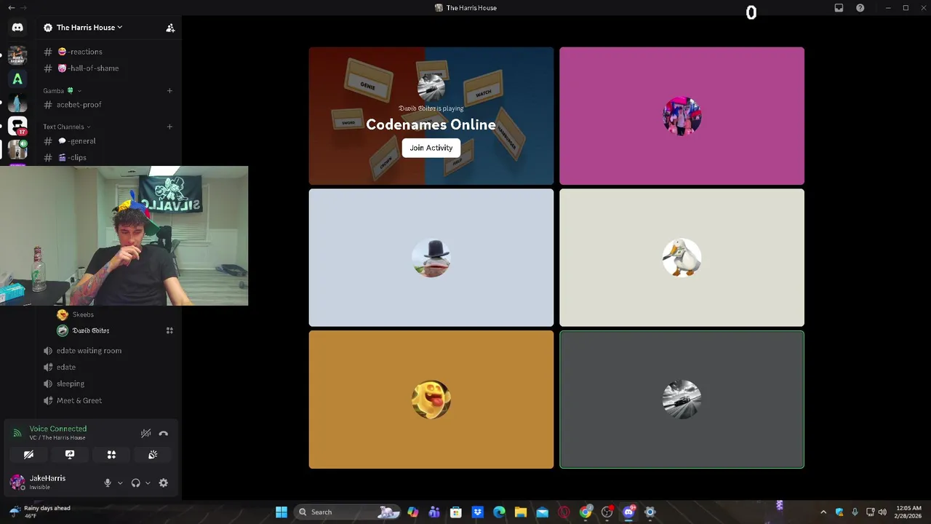The height and width of the screenshot is (524, 931).
Task: Go back with title bar arrow
Action: (x=11, y=8)
